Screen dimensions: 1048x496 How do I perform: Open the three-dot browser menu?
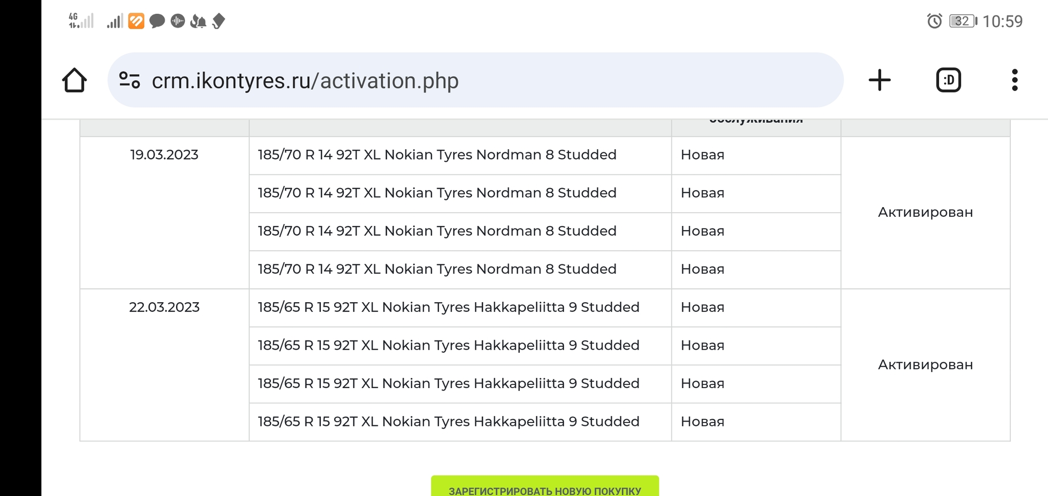point(1014,80)
